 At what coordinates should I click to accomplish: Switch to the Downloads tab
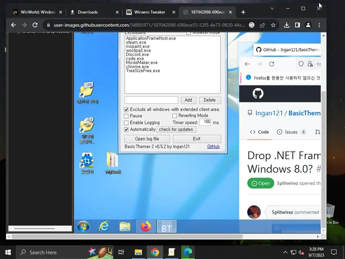(94, 12)
